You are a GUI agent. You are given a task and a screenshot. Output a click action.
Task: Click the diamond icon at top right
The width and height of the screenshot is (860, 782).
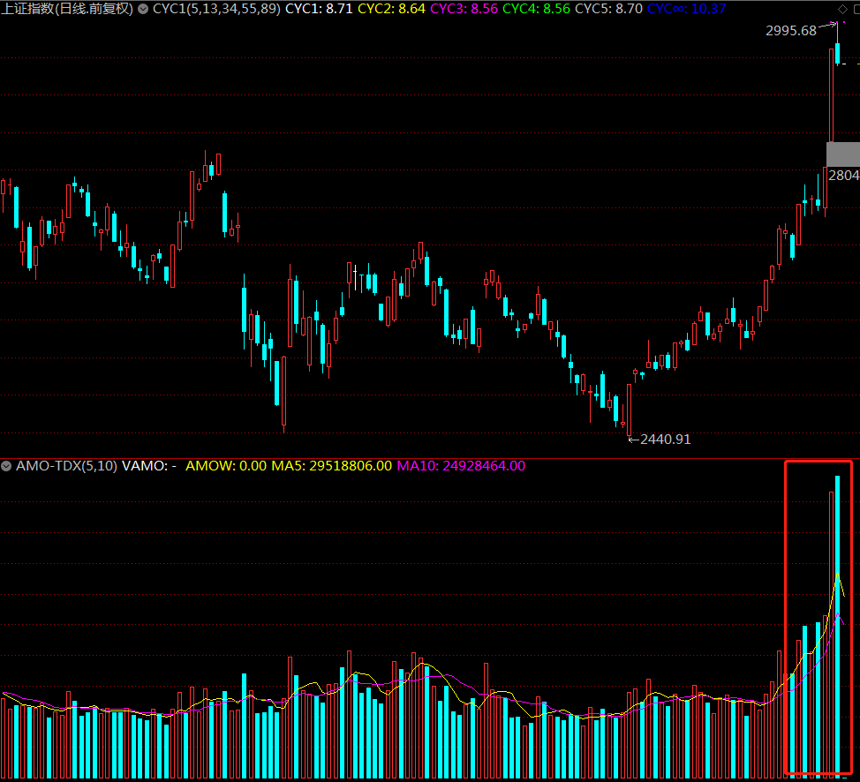tap(841, 9)
